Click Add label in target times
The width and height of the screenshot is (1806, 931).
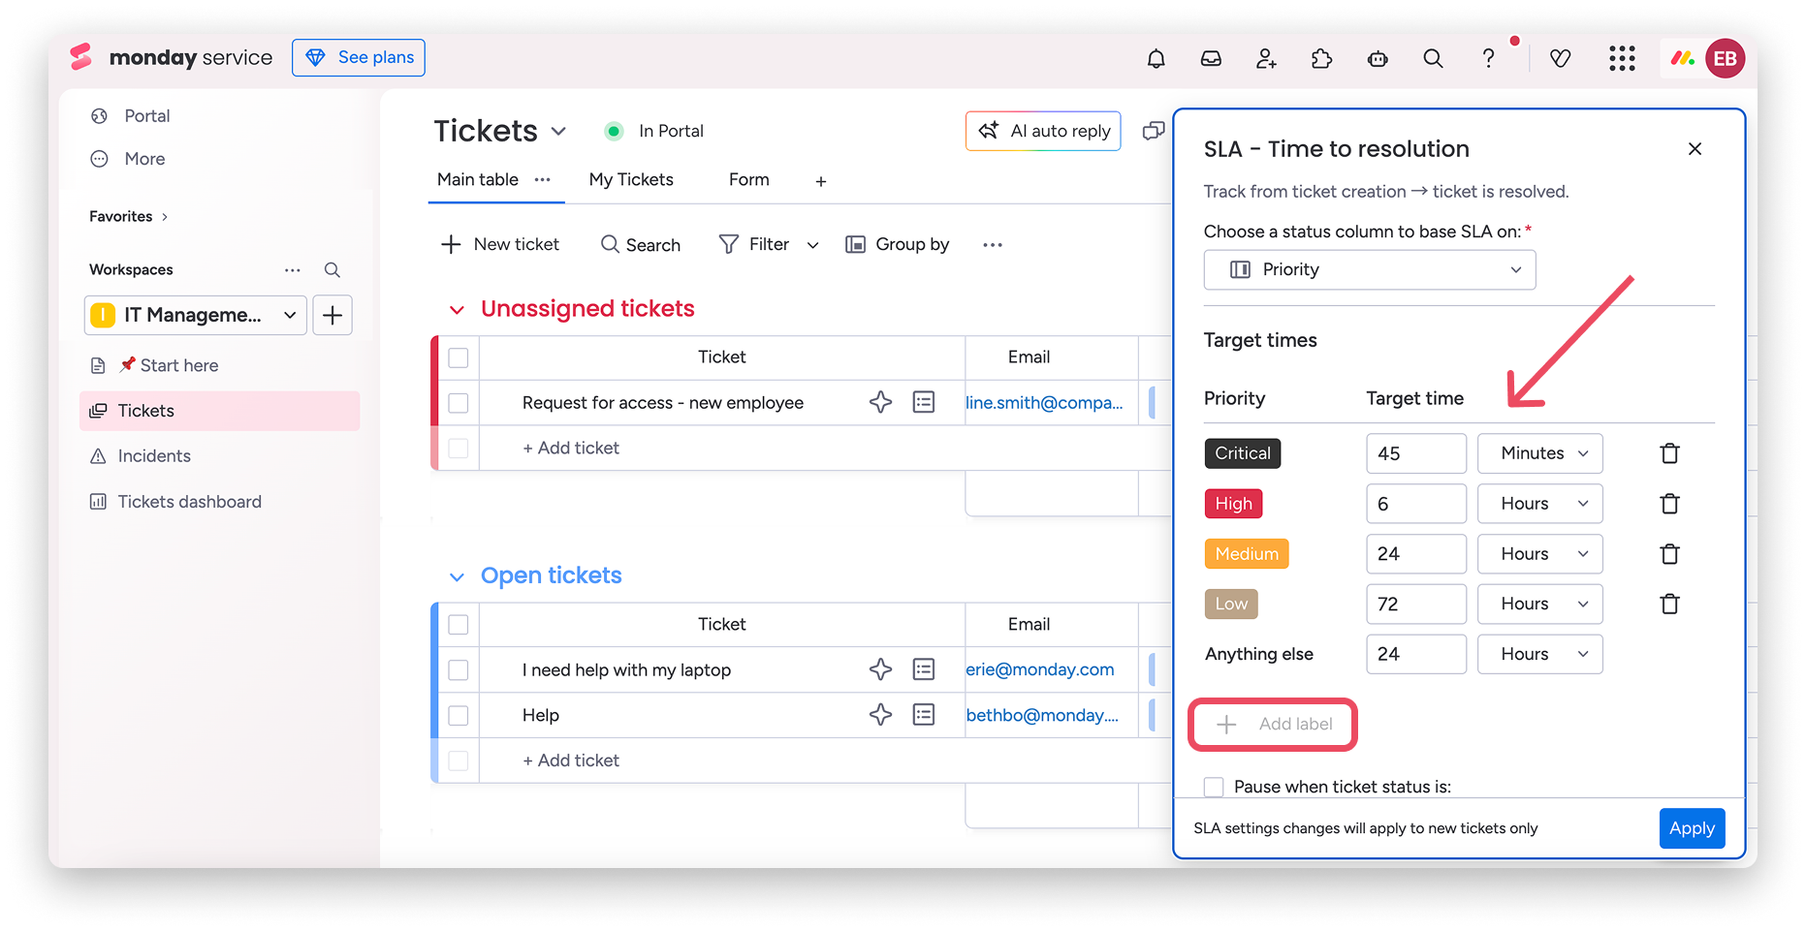pos(1273,724)
